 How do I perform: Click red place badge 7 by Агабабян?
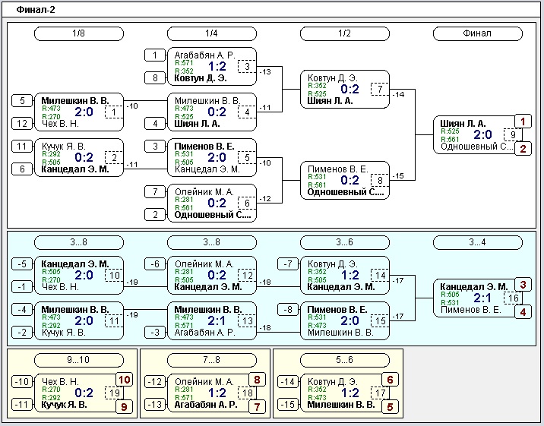point(257,406)
